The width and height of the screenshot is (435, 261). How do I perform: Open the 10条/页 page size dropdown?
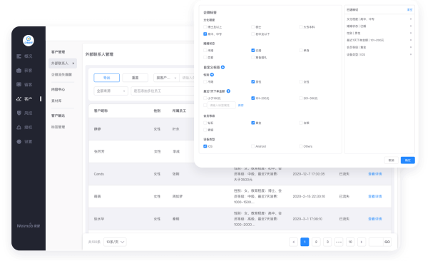click(x=115, y=242)
